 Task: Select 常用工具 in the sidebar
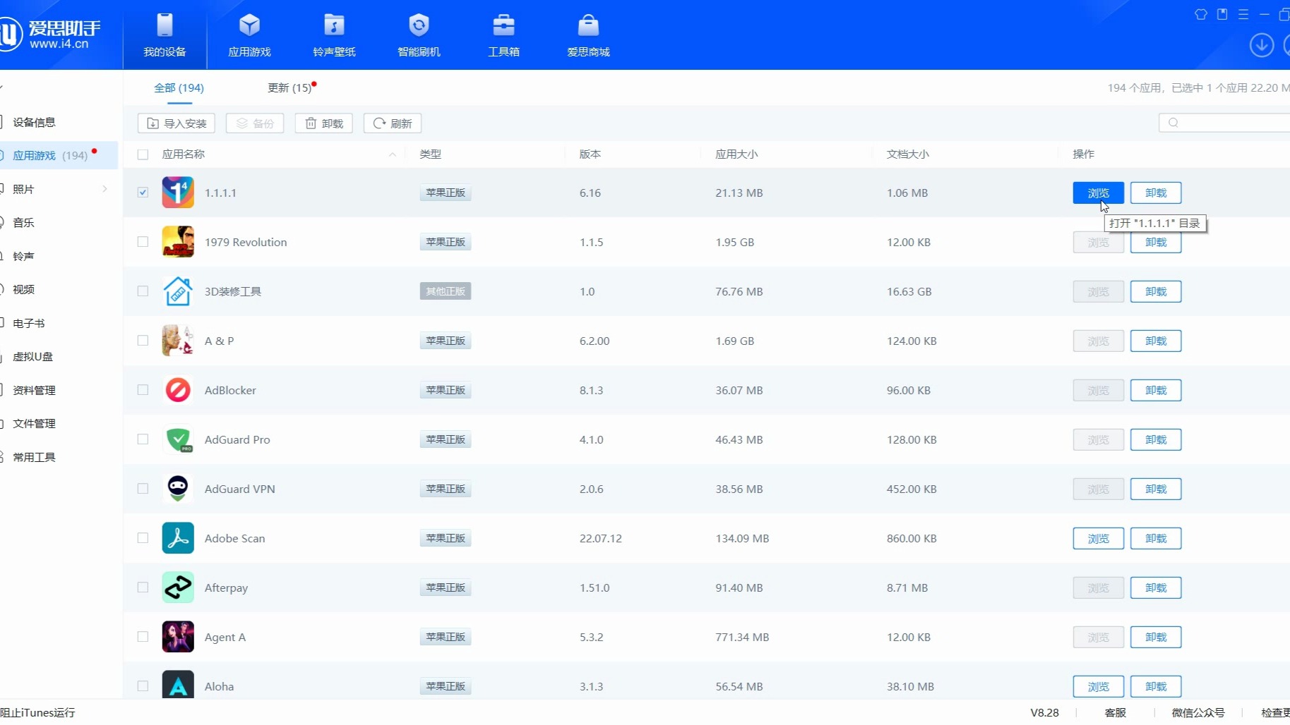34,457
